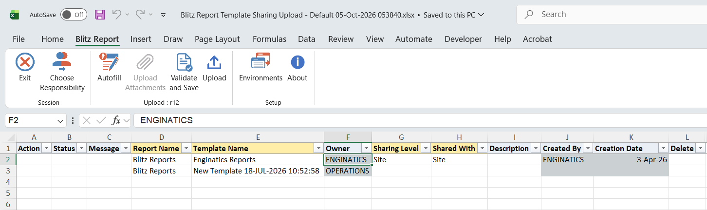Open the Developer tab

tap(463, 39)
